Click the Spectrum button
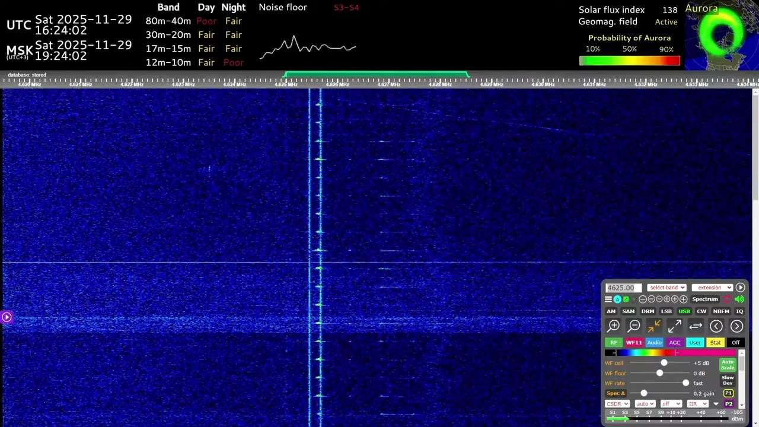The height and width of the screenshot is (427, 759). [x=705, y=299]
